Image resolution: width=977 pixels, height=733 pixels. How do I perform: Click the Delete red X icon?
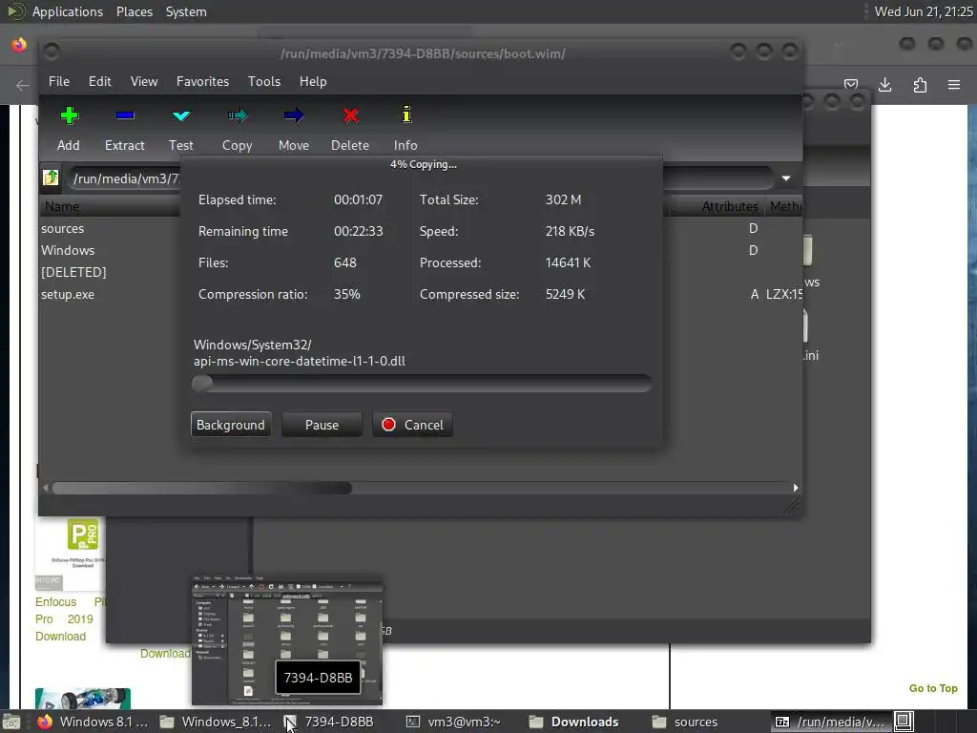tap(350, 115)
